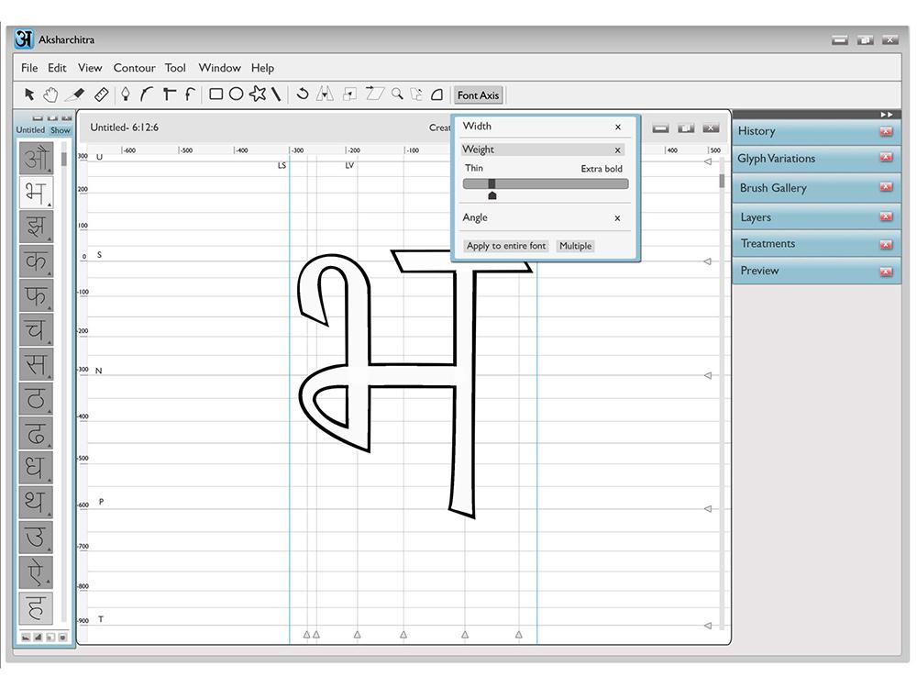Click the rotate tool icon
The width and height of the screenshot is (917, 688).
coord(302,94)
